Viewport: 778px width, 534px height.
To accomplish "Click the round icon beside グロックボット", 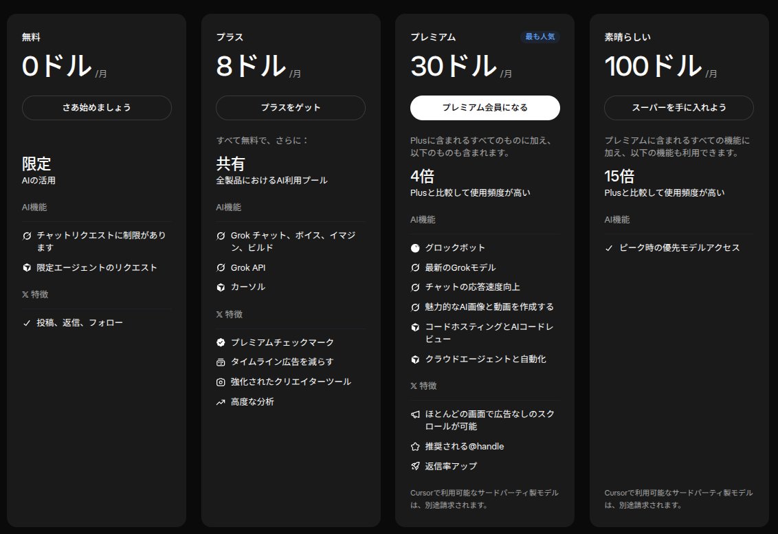I will coord(415,248).
